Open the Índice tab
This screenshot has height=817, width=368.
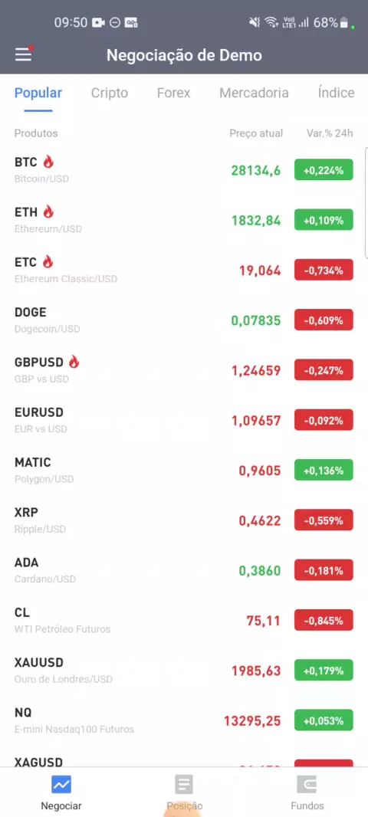[337, 93]
